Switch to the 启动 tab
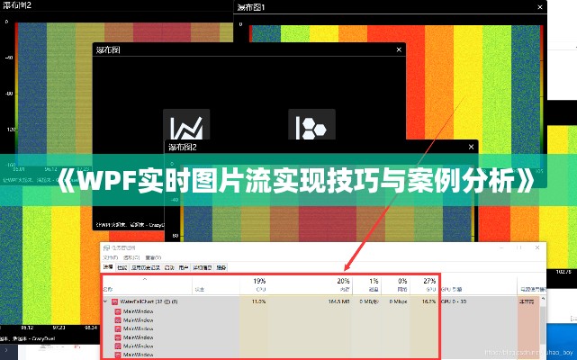Image resolution: width=577 pixels, height=360 pixels. pos(169,267)
